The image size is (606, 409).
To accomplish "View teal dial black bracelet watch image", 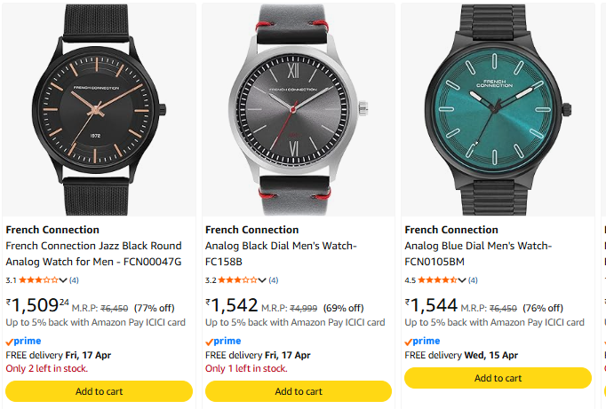I will (x=498, y=109).
